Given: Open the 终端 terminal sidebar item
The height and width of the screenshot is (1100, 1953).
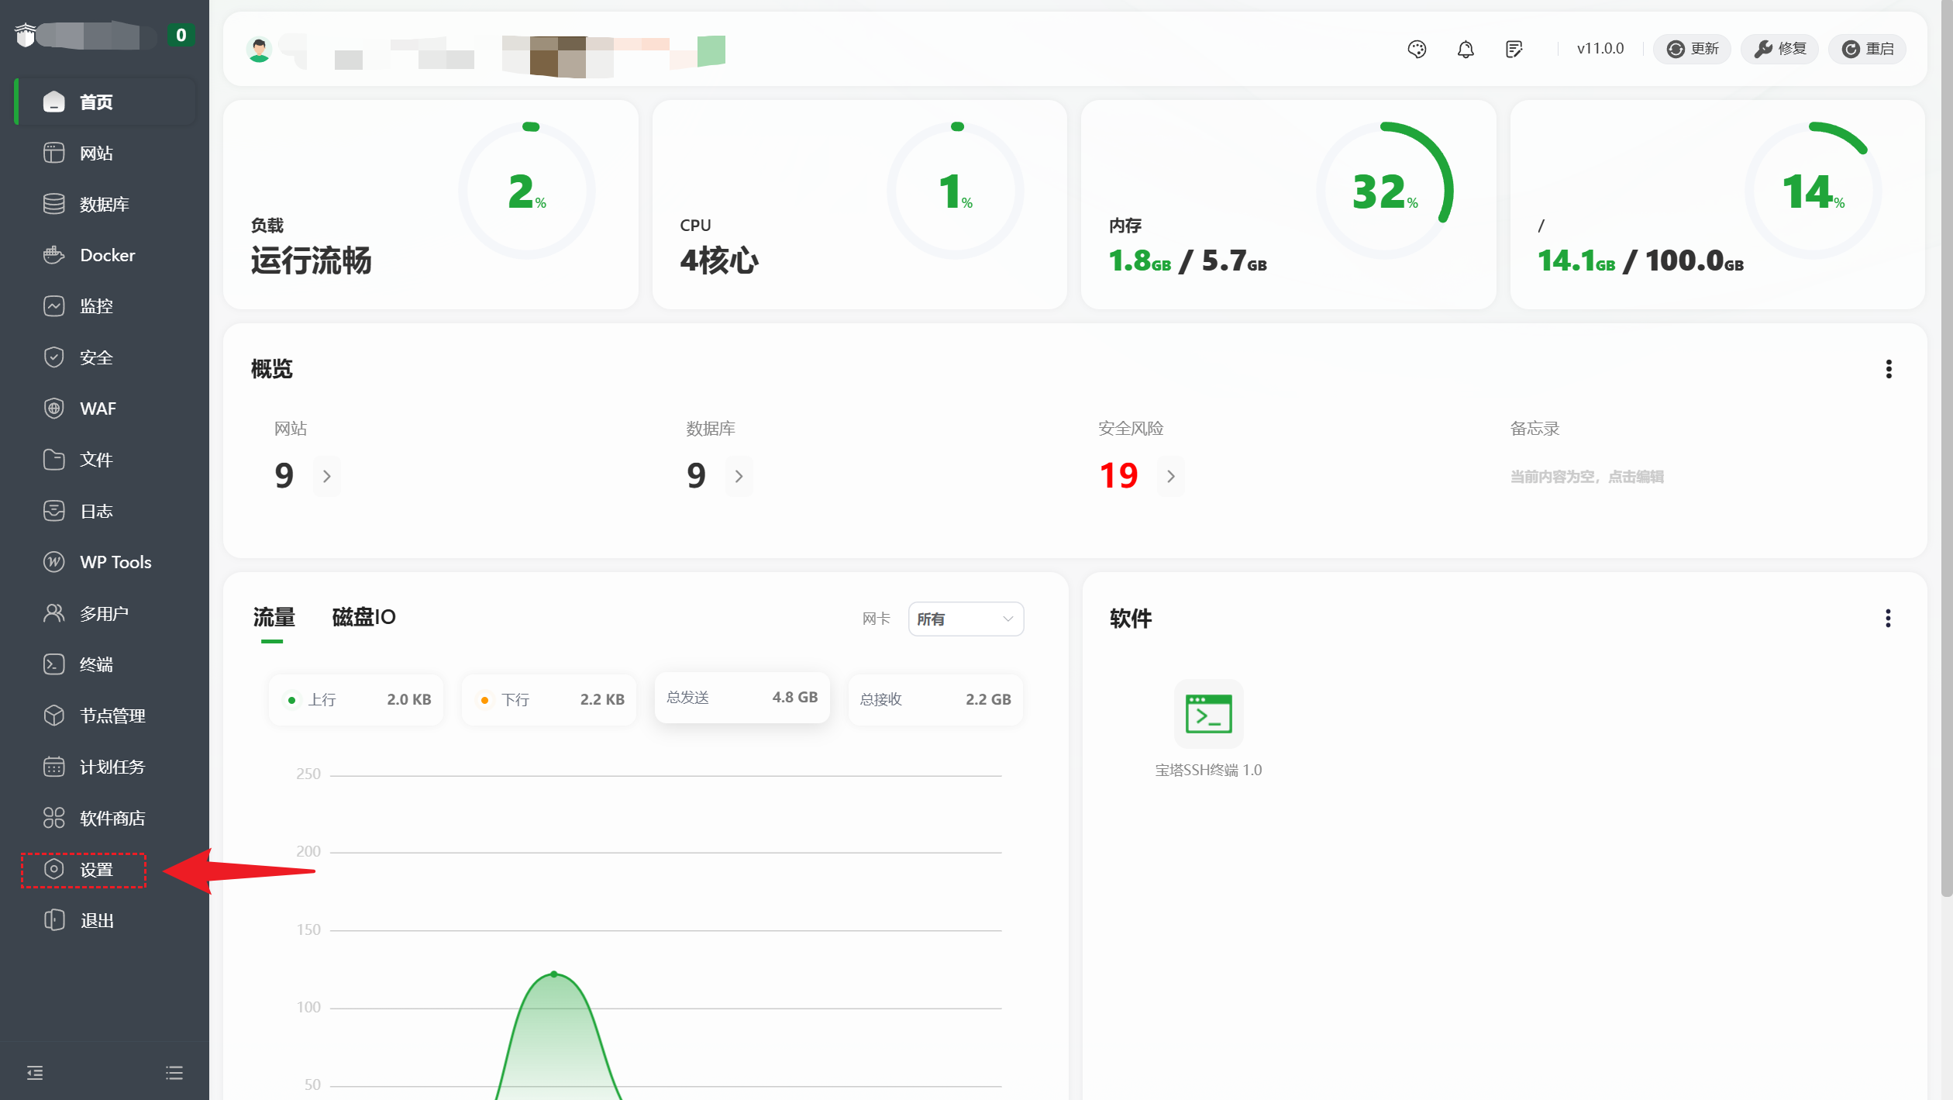Looking at the screenshot, I should [96, 664].
